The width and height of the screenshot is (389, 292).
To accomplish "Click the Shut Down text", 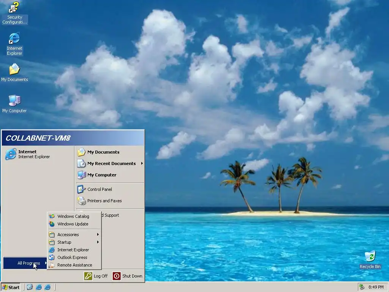I will click(x=132, y=276).
